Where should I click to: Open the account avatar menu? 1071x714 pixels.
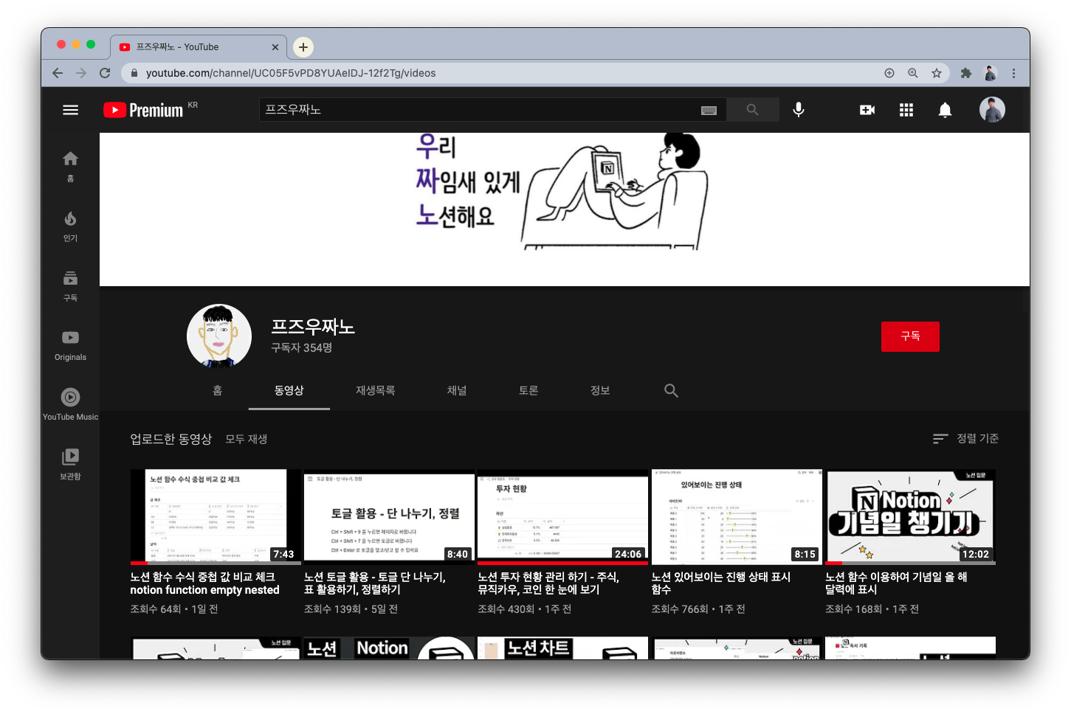click(x=992, y=110)
